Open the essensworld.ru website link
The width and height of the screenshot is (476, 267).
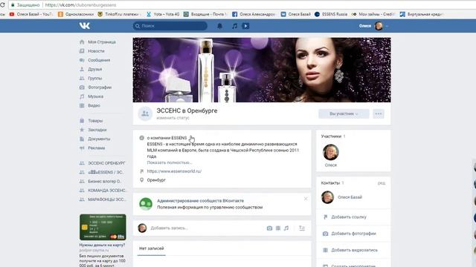[x=174, y=171]
